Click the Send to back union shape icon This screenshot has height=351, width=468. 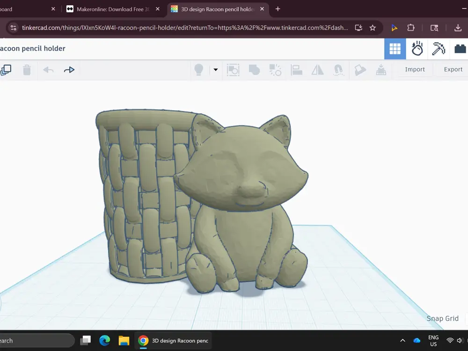pos(254,70)
